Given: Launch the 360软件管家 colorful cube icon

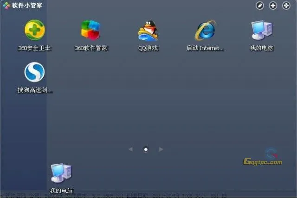Looking at the screenshot, I should coord(91,31).
